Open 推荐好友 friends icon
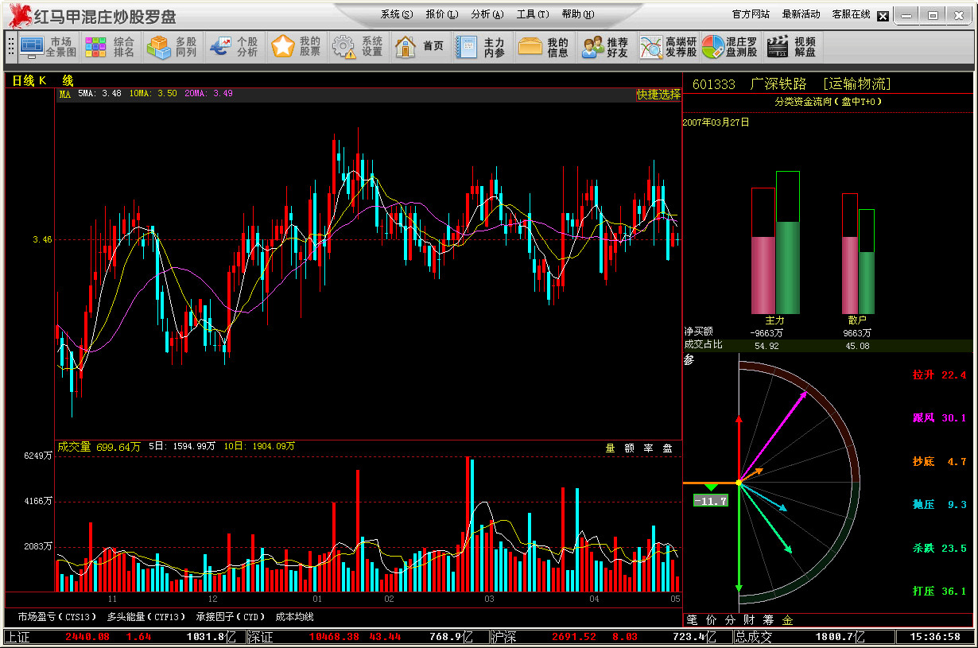The height and width of the screenshot is (648, 978). point(605,47)
